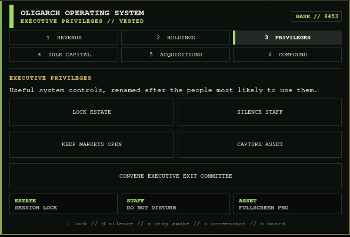350x237 pixels.
Task: Click the Executive Privileges section heading
Action: [x=50, y=78]
